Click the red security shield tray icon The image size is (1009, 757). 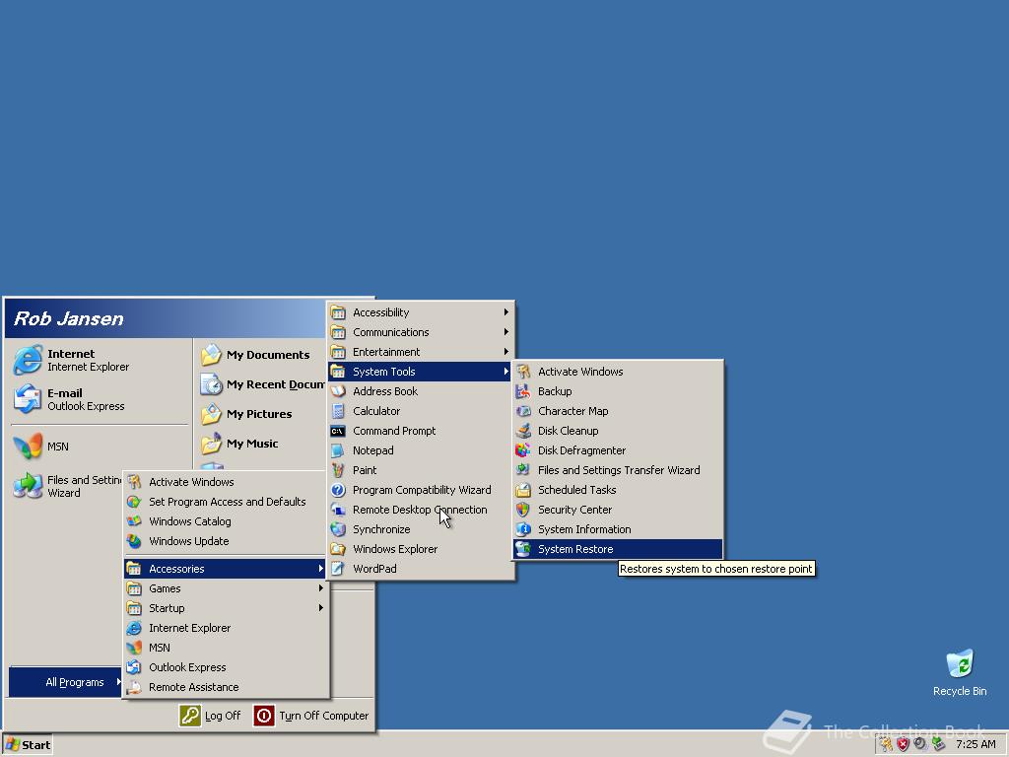point(903,745)
